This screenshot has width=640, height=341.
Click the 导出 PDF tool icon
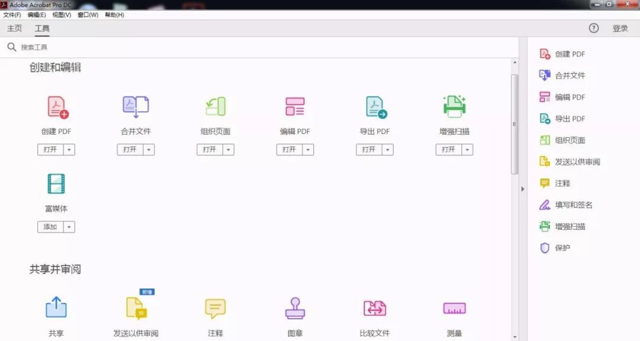pos(376,107)
